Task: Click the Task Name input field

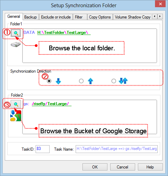Action: tap(117, 149)
